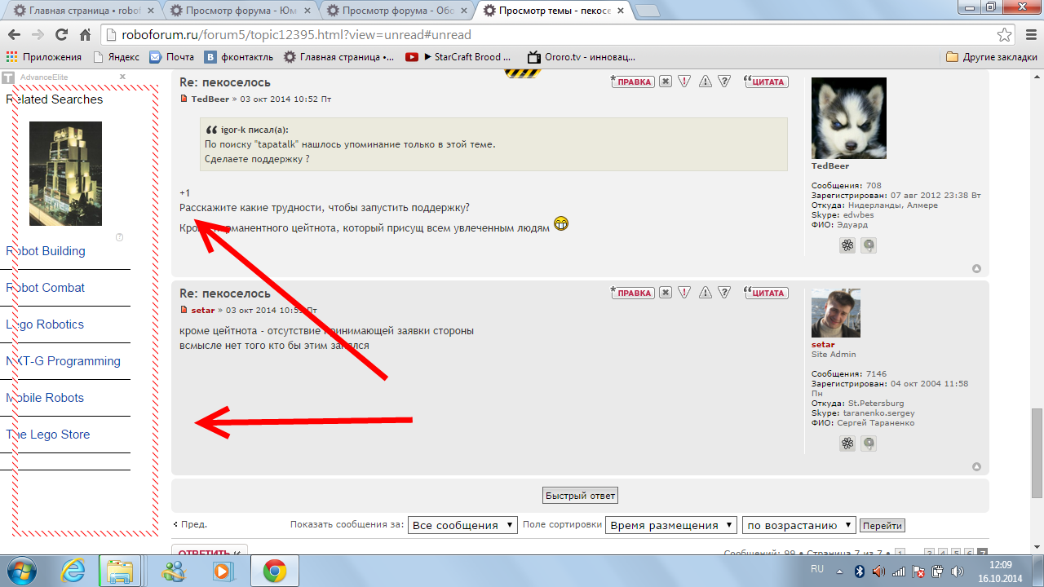
Task: Jump to top from setar's post arrow
Action: (976, 467)
